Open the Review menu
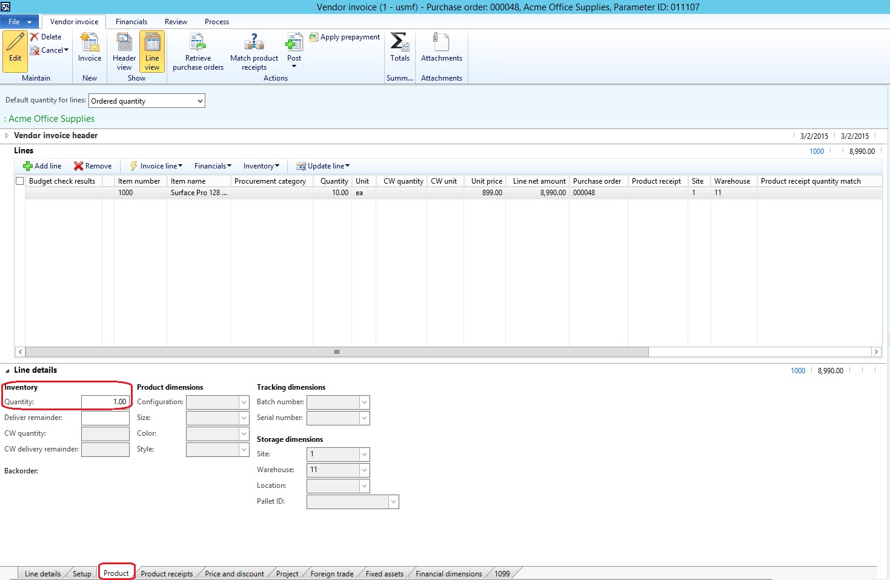Image resolution: width=890 pixels, height=580 pixels. coord(175,21)
